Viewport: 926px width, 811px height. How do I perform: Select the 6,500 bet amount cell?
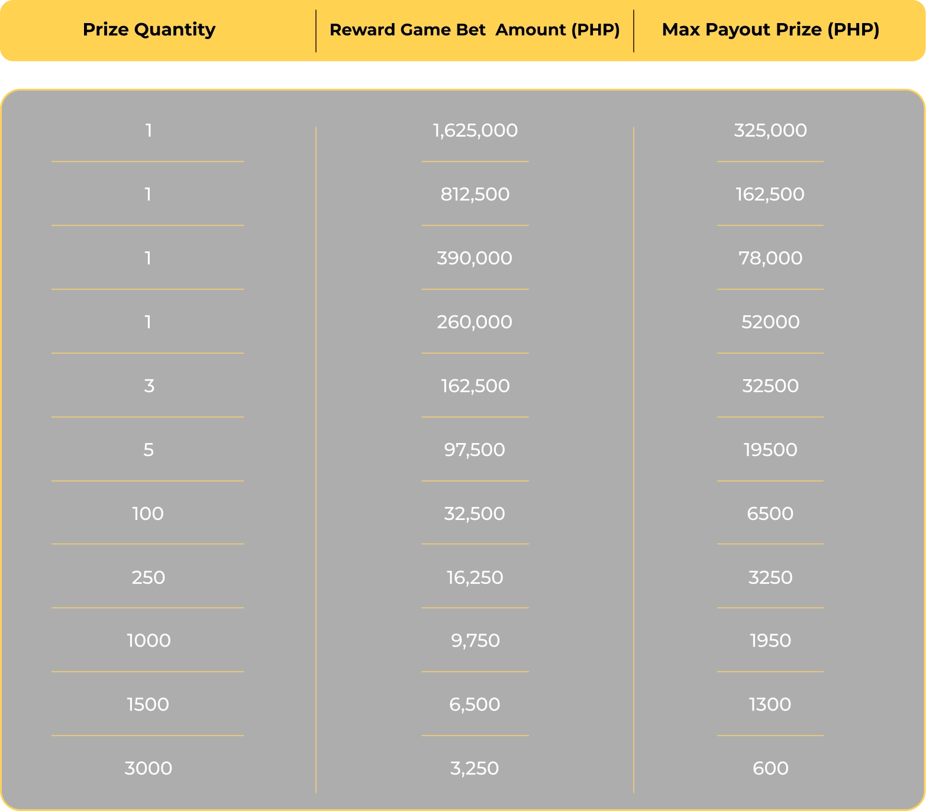(x=475, y=705)
